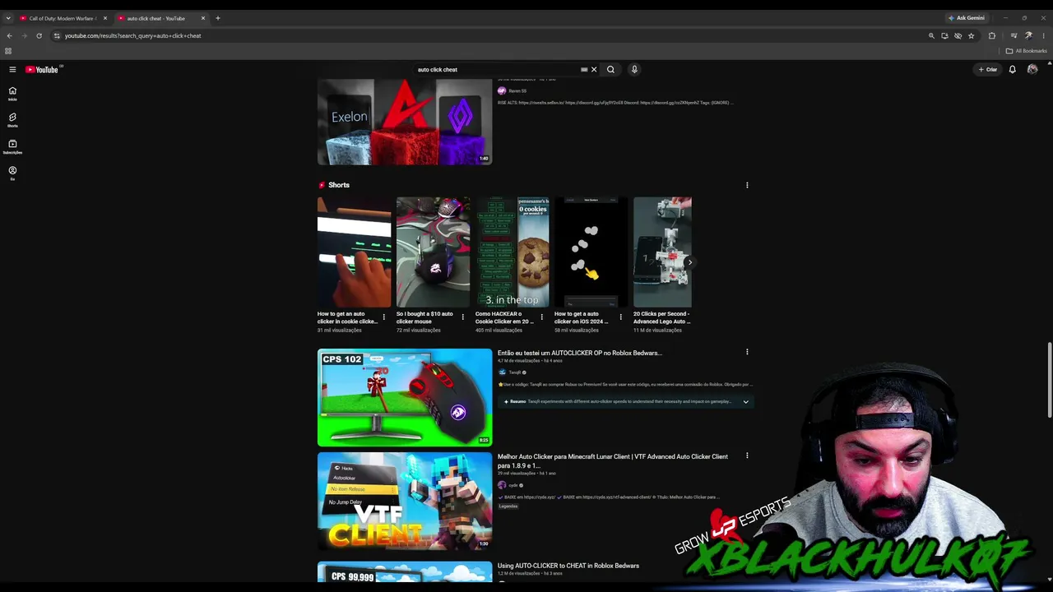Open the YouTube account avatar menu
This screenshot has width=1053, height=592.
1032,70
